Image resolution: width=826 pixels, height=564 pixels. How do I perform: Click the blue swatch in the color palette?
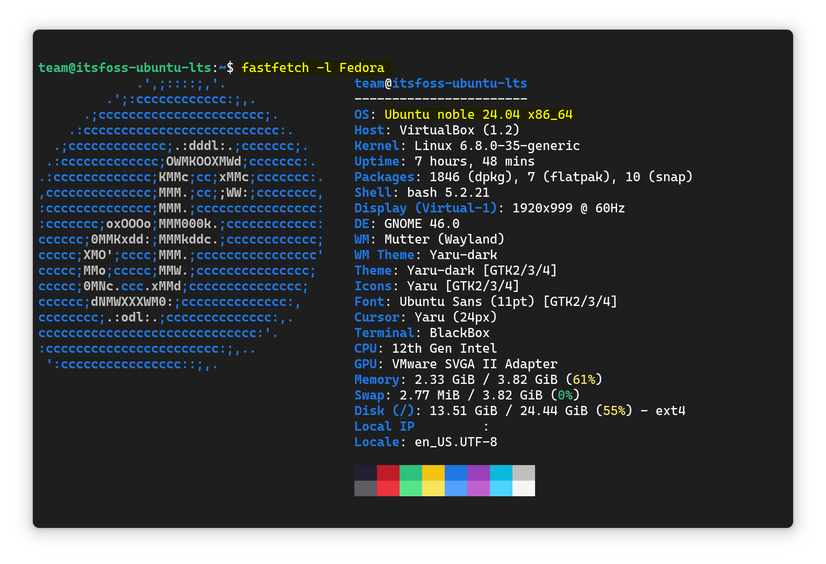456,473
